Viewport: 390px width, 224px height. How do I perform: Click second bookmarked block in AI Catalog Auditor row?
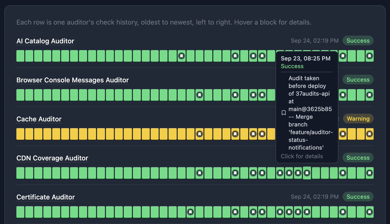235,56
